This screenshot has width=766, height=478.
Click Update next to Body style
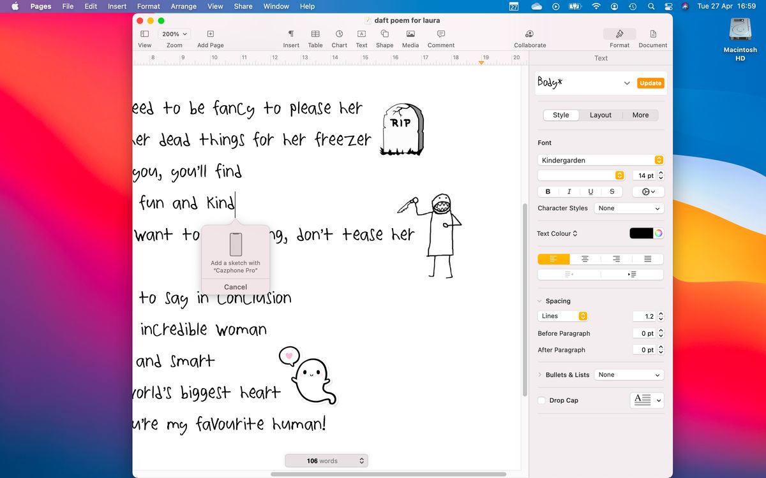point(650,83)
